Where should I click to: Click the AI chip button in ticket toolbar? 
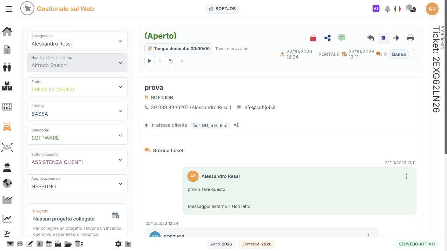(383, 38)
